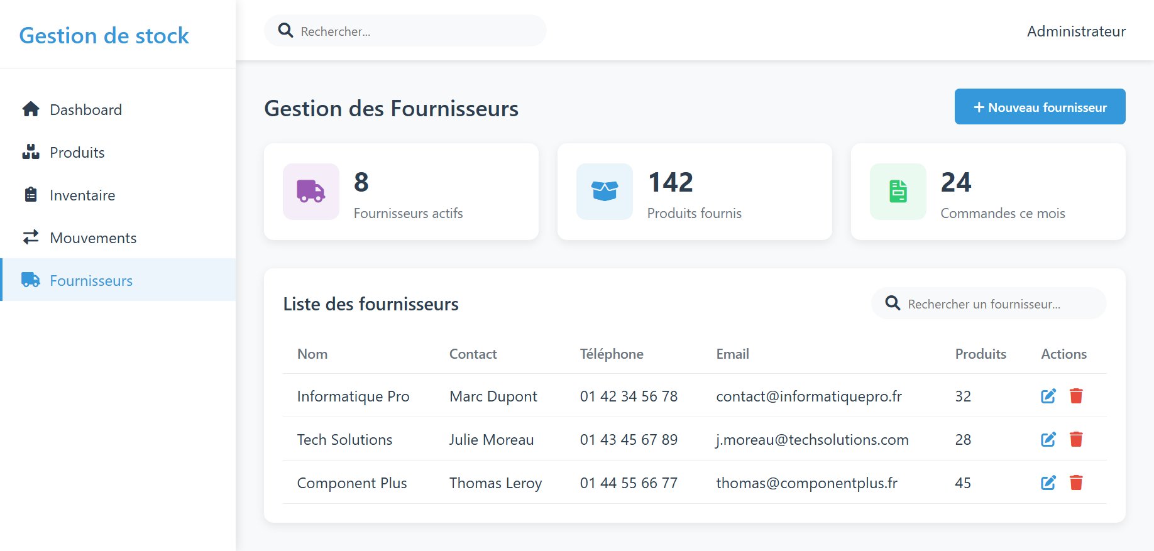
Task: Edit the Component Plus supplier
Action: [1048, 483]
